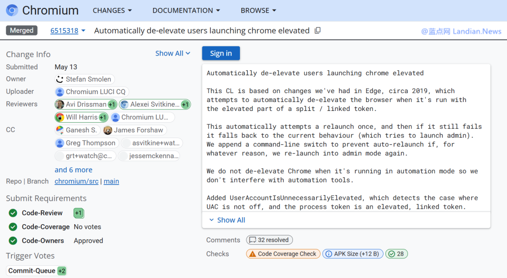Click Will Harris's avatar icon
507x278 pixels.
coord(60,117)
